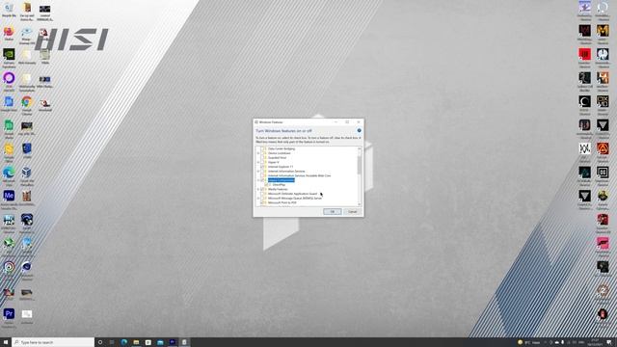The width and height of the screenshot is (617, 347).
Task: Click OK in Windows Features dialog
Action: point(332,212)
